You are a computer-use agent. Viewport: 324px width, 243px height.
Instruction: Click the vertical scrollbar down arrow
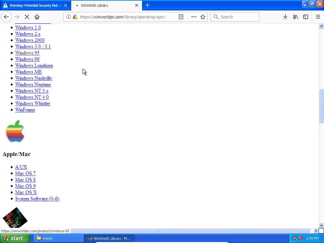pyautogui.click(x=321, y=225)
